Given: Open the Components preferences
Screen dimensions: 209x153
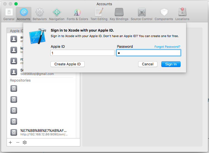Looking at the screenshot, I should [164, 14].
